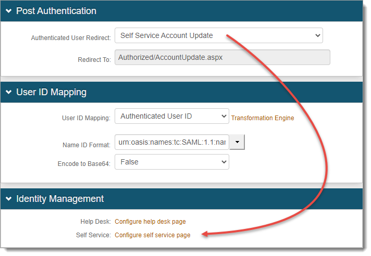Click the Name ID Format urn text field
The width and height of the screenshot is (371, 256).
pos(172,142)
